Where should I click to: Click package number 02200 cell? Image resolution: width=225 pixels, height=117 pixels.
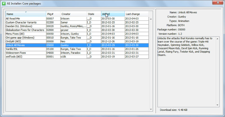[53, 22]
